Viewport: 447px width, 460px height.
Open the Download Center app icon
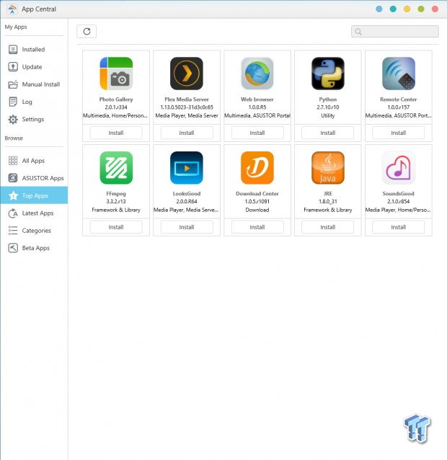coord(257,168)
